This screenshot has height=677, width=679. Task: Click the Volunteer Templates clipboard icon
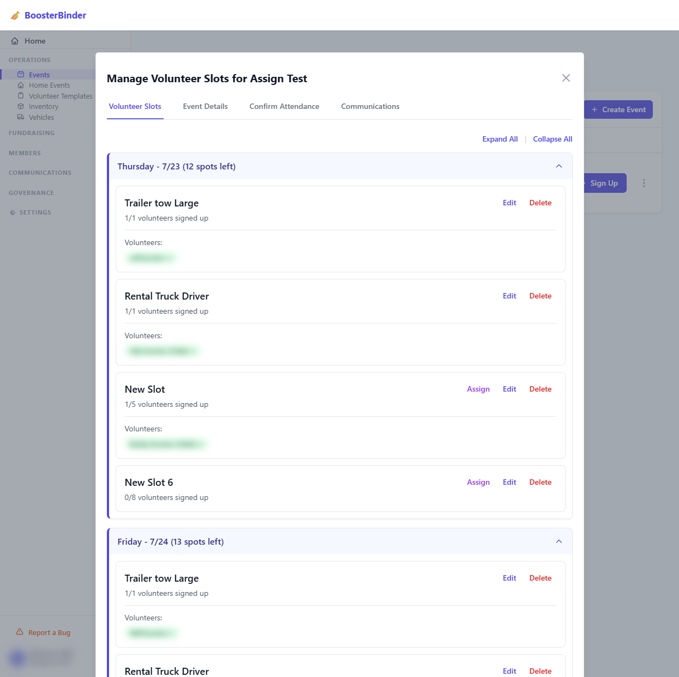pyautogui.click(x=21, y=96)
